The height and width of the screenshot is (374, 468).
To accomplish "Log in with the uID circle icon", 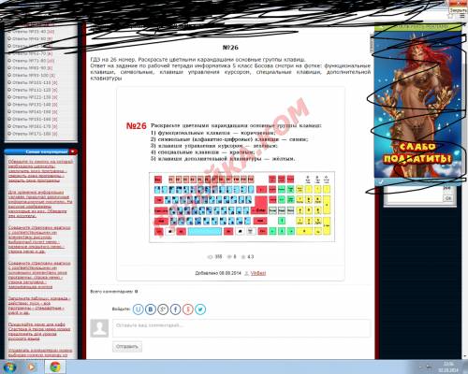I will click(x=139, y=309).
